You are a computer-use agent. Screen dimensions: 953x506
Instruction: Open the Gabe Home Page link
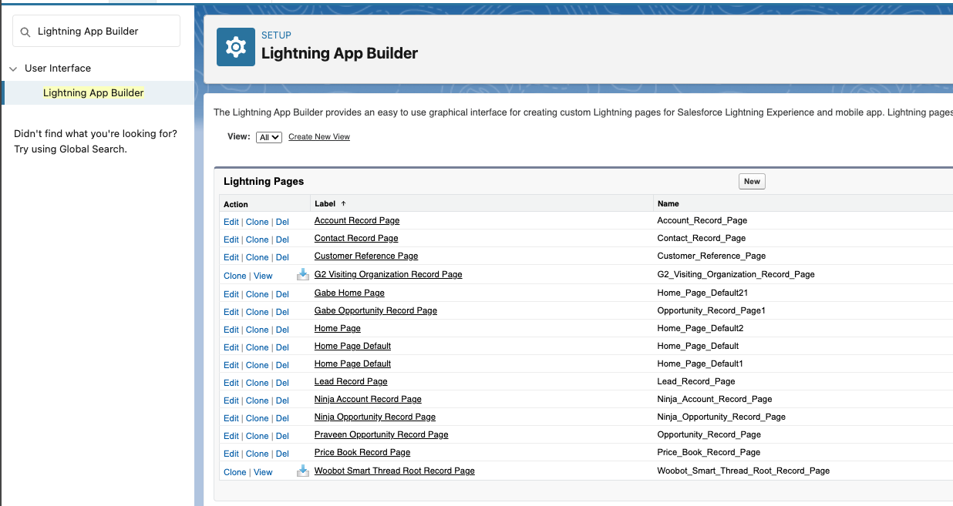tap(349, 293)
